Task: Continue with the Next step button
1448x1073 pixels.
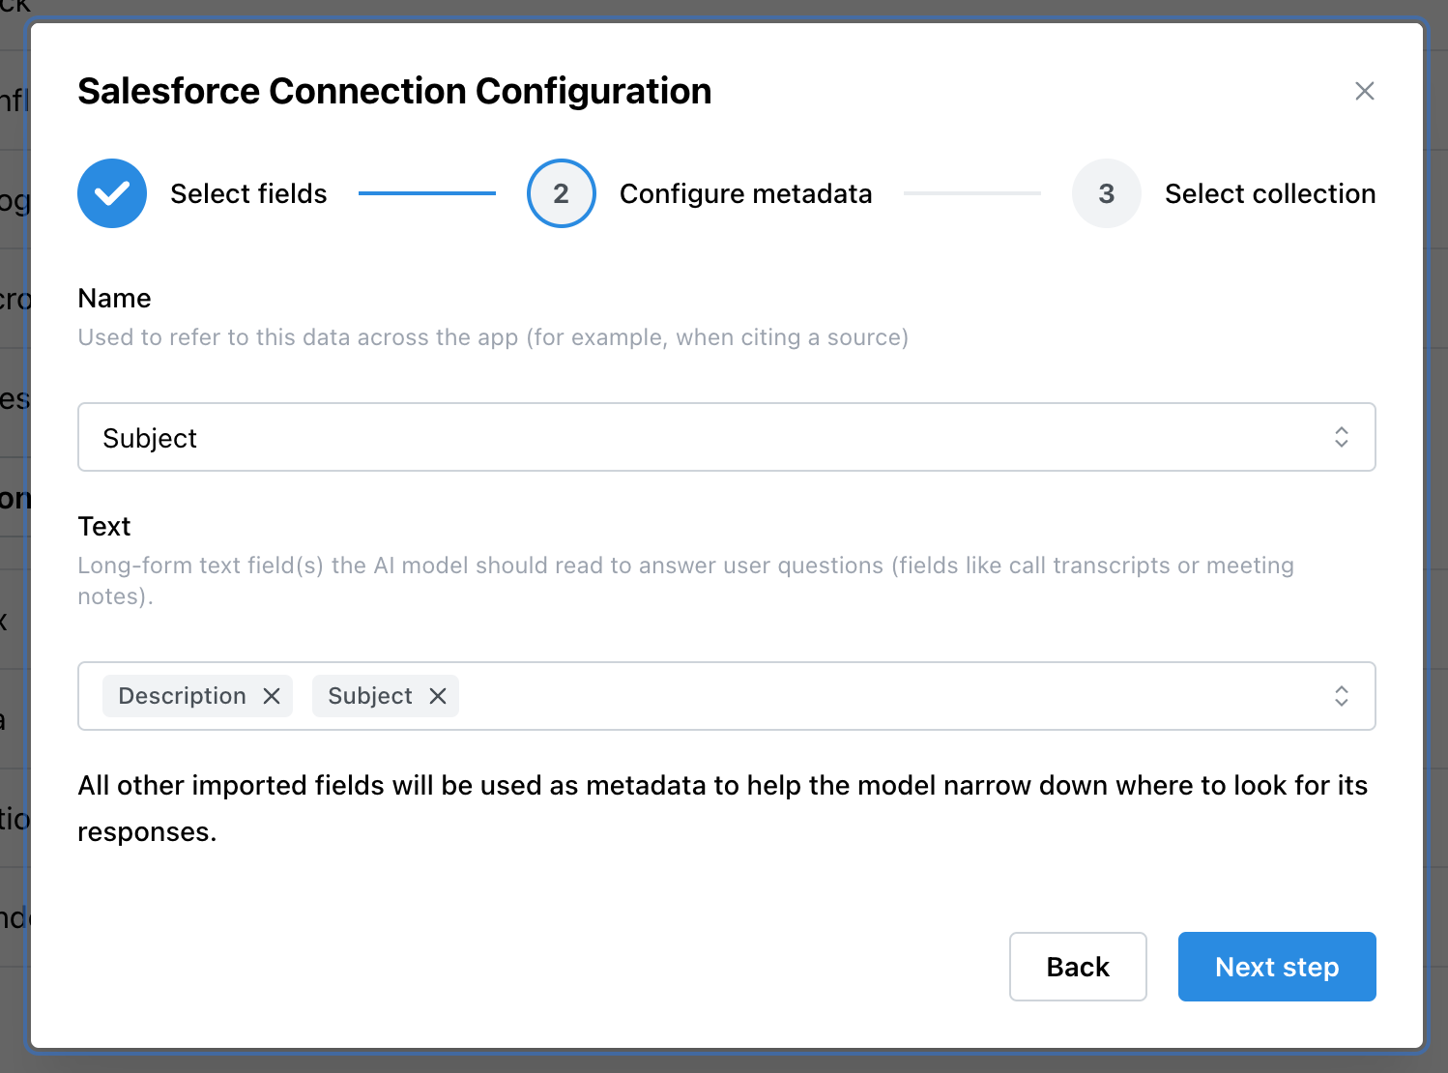Action: (x=1276, y=967)
